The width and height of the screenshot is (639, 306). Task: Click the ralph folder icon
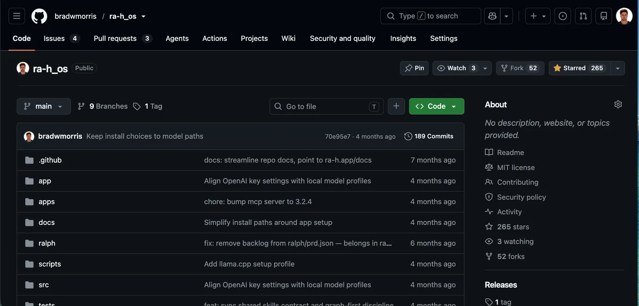[29, 243]
